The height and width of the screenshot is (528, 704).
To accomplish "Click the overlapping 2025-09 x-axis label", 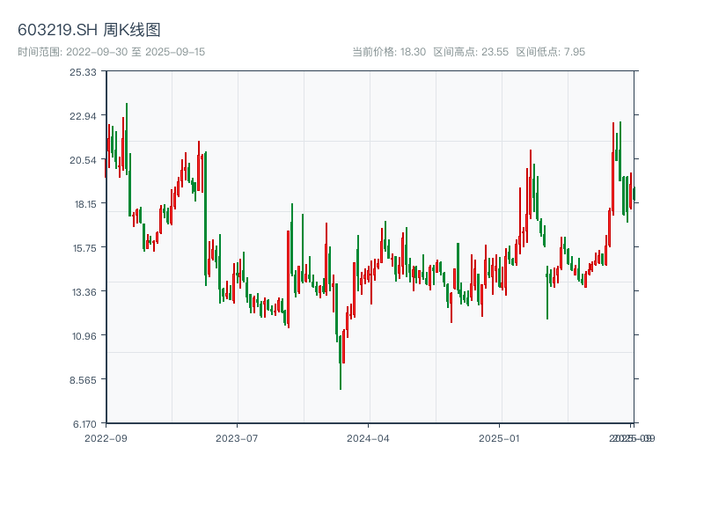I will point(632,438).
